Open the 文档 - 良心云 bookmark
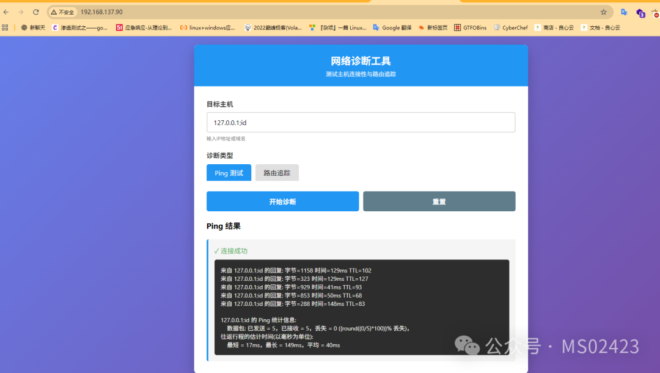Image resolution: width=660 pixels, height=373 pixels. click(x=600, y=27)
